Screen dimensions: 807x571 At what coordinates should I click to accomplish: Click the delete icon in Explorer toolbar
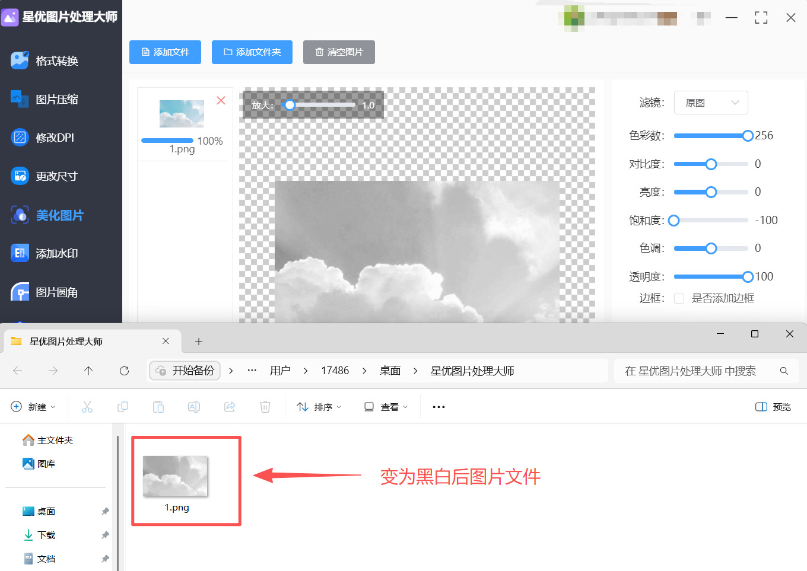point(265,407)
